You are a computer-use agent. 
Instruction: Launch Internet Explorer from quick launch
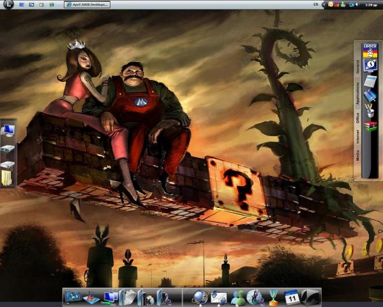click(x=52, y=4)
